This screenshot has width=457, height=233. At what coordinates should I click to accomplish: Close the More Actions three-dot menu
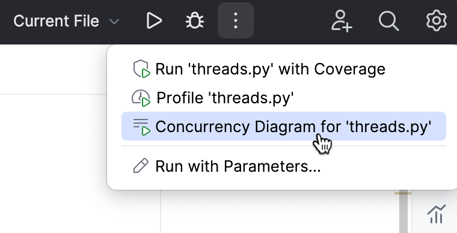point(236,20)
